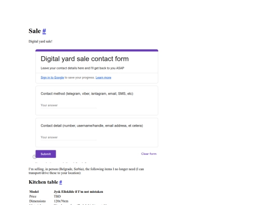Viewport: 273px width, 205px height.
Task: Click the 'Kitchen table' heading text
Action: (43, 182)
